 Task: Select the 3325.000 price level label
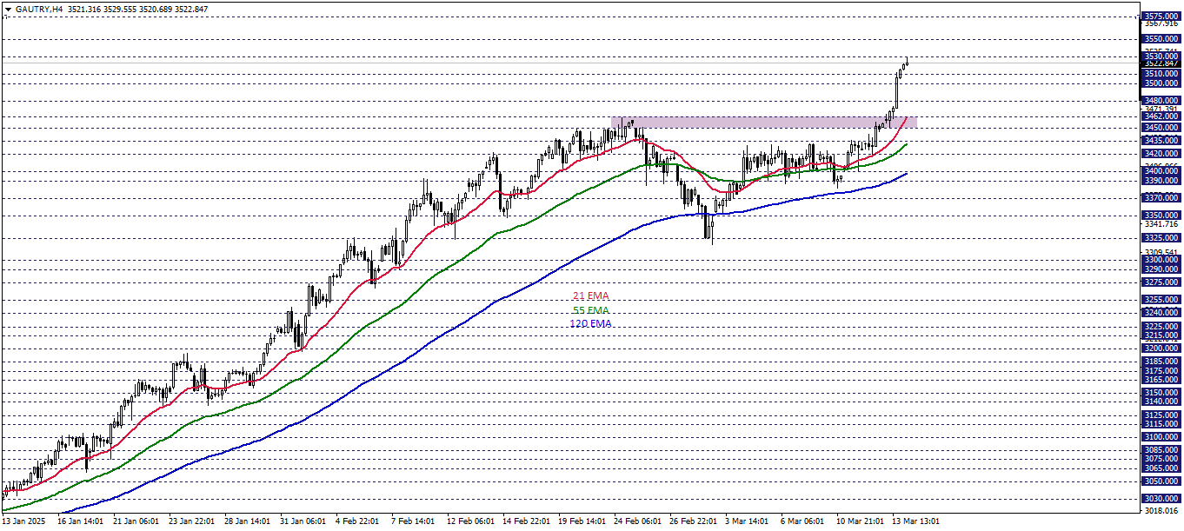coord(1161,237)
